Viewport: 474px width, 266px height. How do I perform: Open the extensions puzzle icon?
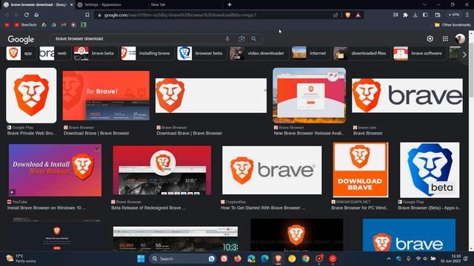point(405,15)
